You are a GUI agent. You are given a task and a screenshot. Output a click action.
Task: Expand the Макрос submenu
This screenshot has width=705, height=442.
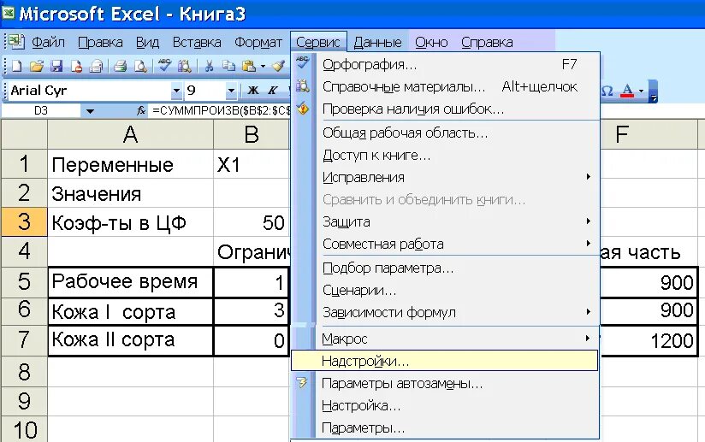coord(588,339)
